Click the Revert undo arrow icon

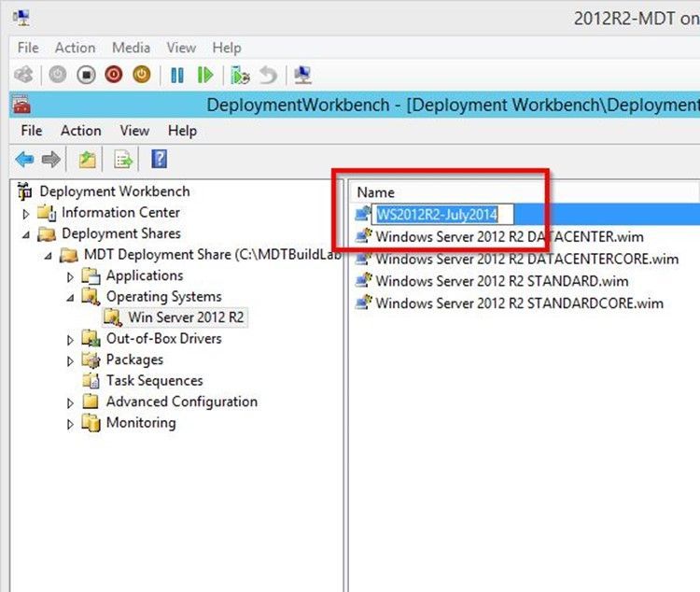click(268, 75)
